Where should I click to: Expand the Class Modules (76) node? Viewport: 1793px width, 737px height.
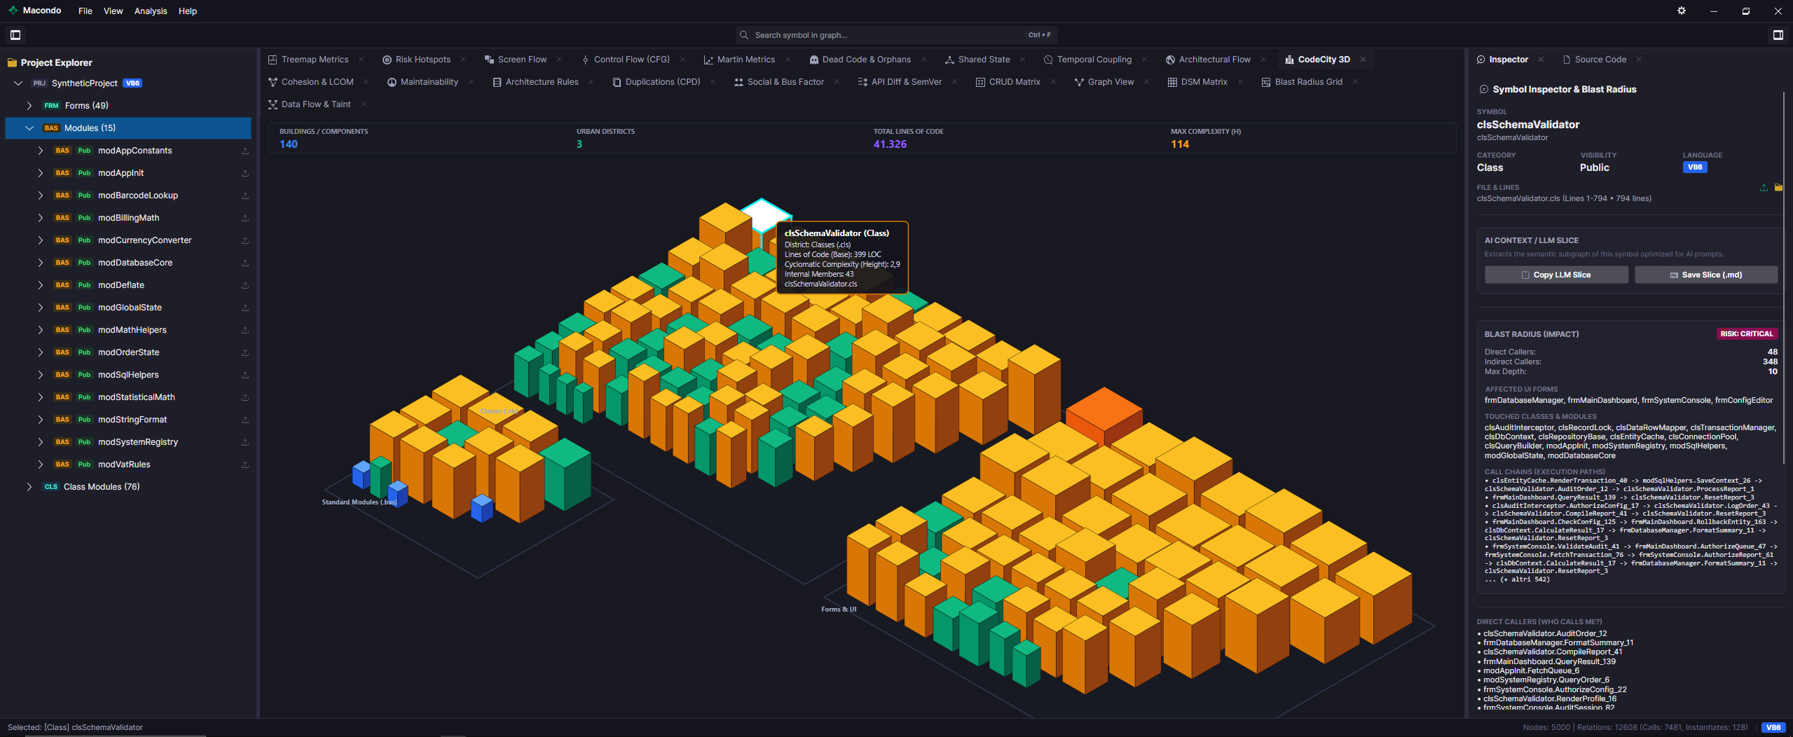click(29, 487)
